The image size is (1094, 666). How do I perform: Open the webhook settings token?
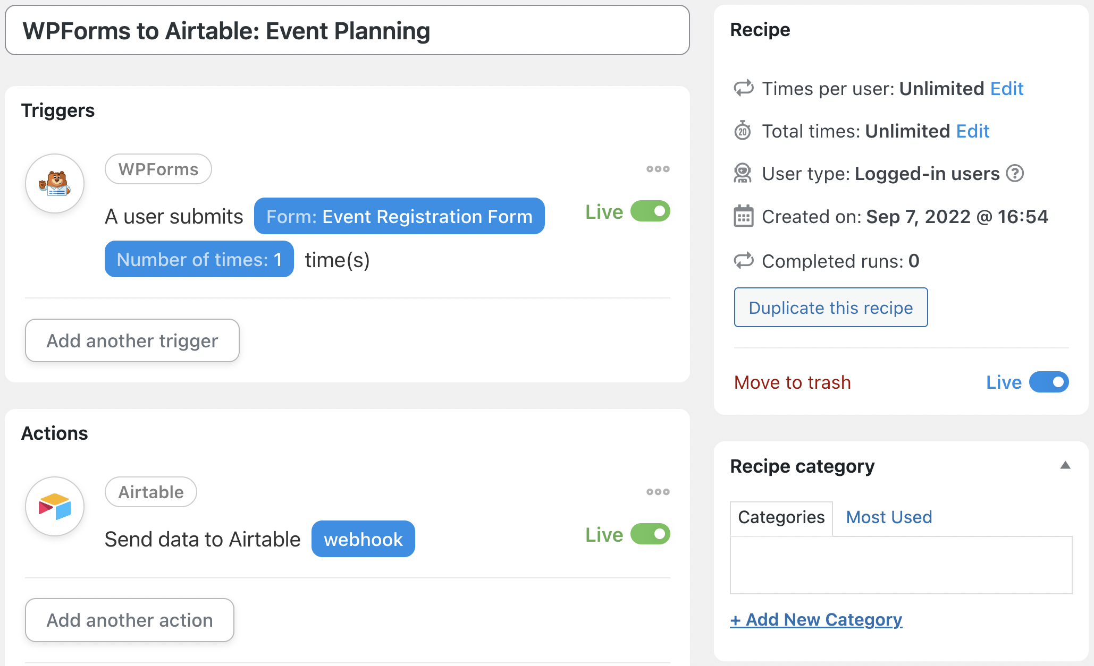click(x=363, y=539)
